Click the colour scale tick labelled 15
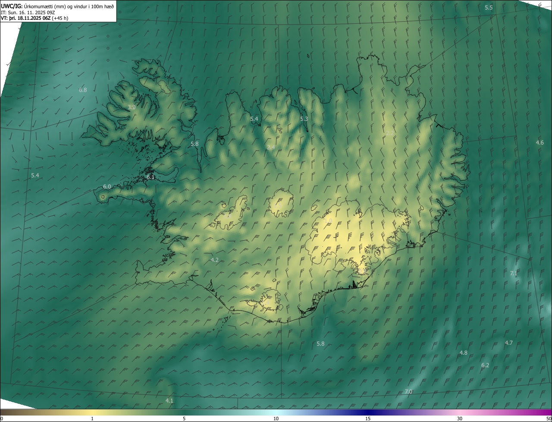 pyautogui.click(x=368, y=419)
